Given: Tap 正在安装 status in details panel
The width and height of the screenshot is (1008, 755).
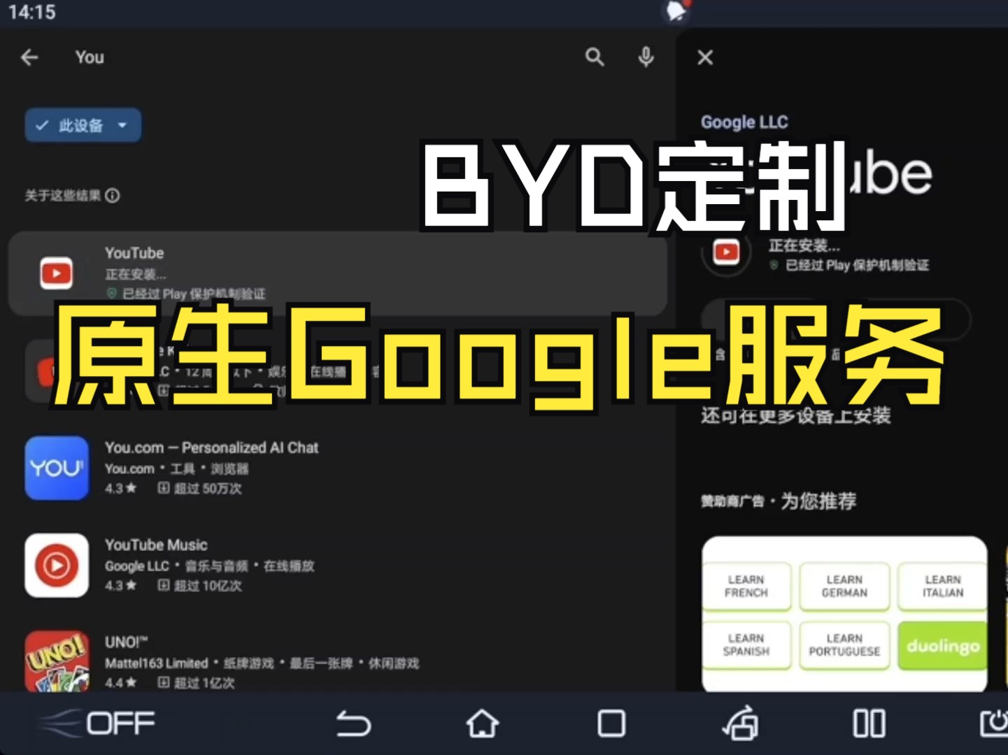Looking at the screenshot, I should (804, 245).
